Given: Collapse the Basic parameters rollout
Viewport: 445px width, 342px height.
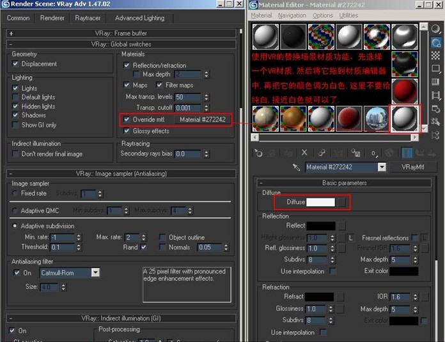Looking at the screenshot, I should coord(344,183).
